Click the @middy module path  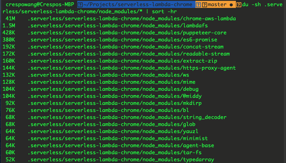coord(115,96)
